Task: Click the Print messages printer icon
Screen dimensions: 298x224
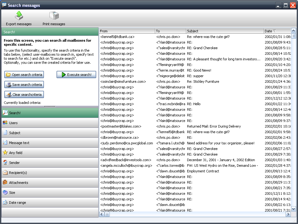Action: tap(54, 16)
